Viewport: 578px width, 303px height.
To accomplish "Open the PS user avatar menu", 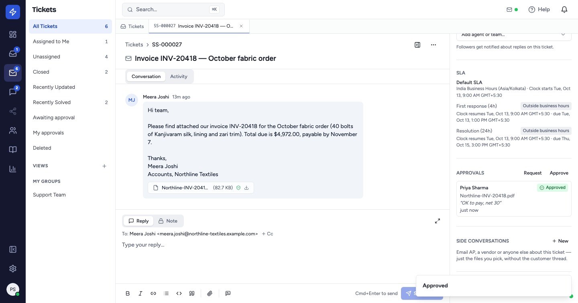I will [13, 289].
